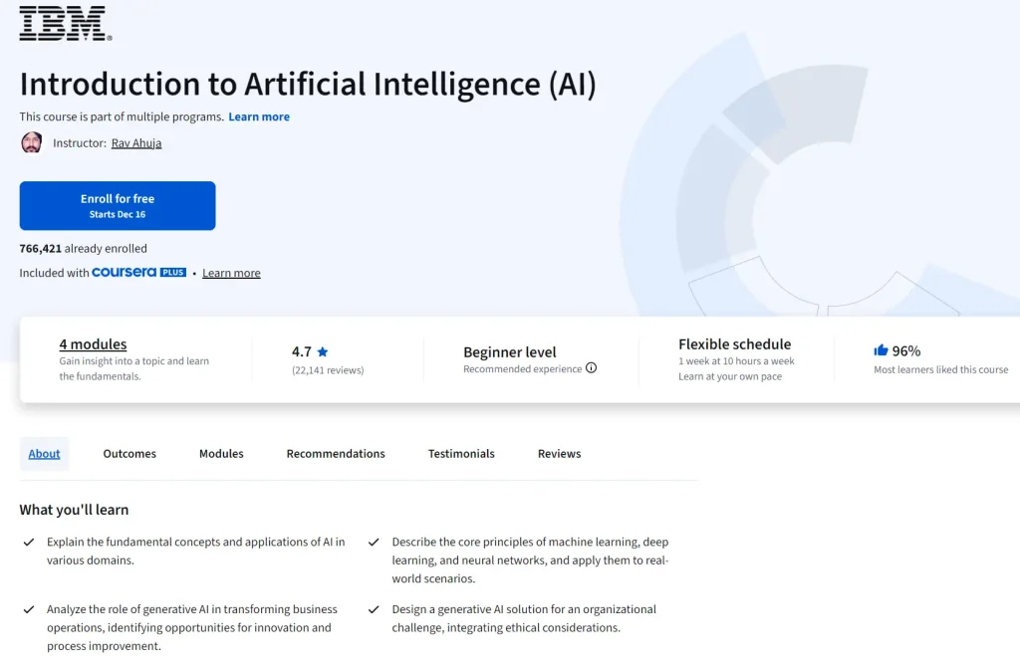Open the Testimonials tab
Screen dimensions: 1020x669
pyautogui.click(x=461, y=453)
